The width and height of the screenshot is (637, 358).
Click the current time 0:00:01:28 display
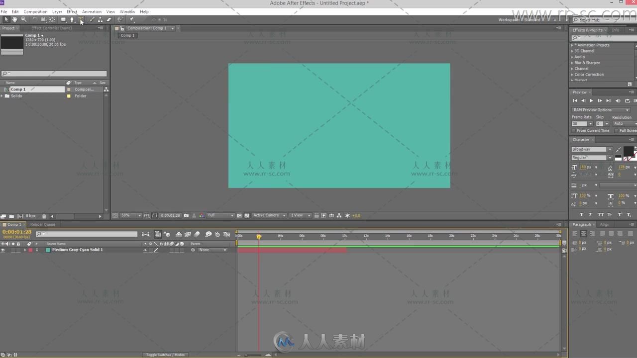click(x=17, y=232)
